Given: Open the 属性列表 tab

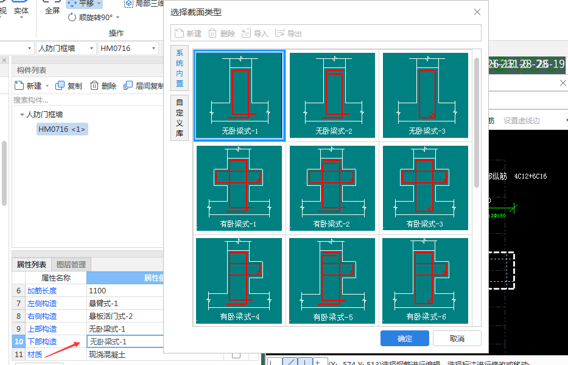Looking at the screenshot, I should pos(32,265).
